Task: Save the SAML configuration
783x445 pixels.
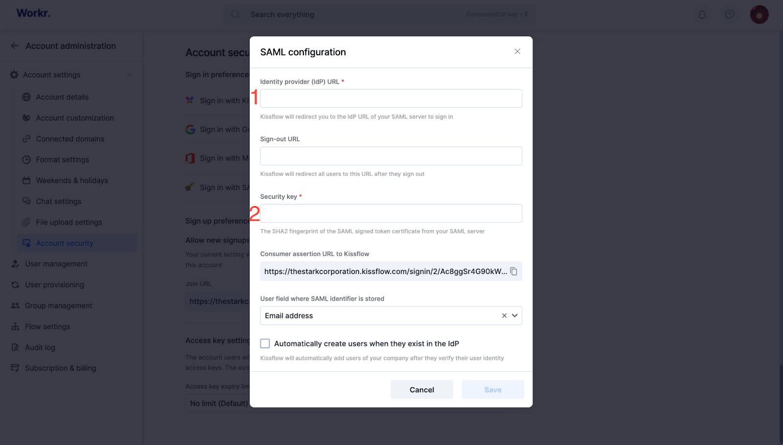Action: point(493,390)
